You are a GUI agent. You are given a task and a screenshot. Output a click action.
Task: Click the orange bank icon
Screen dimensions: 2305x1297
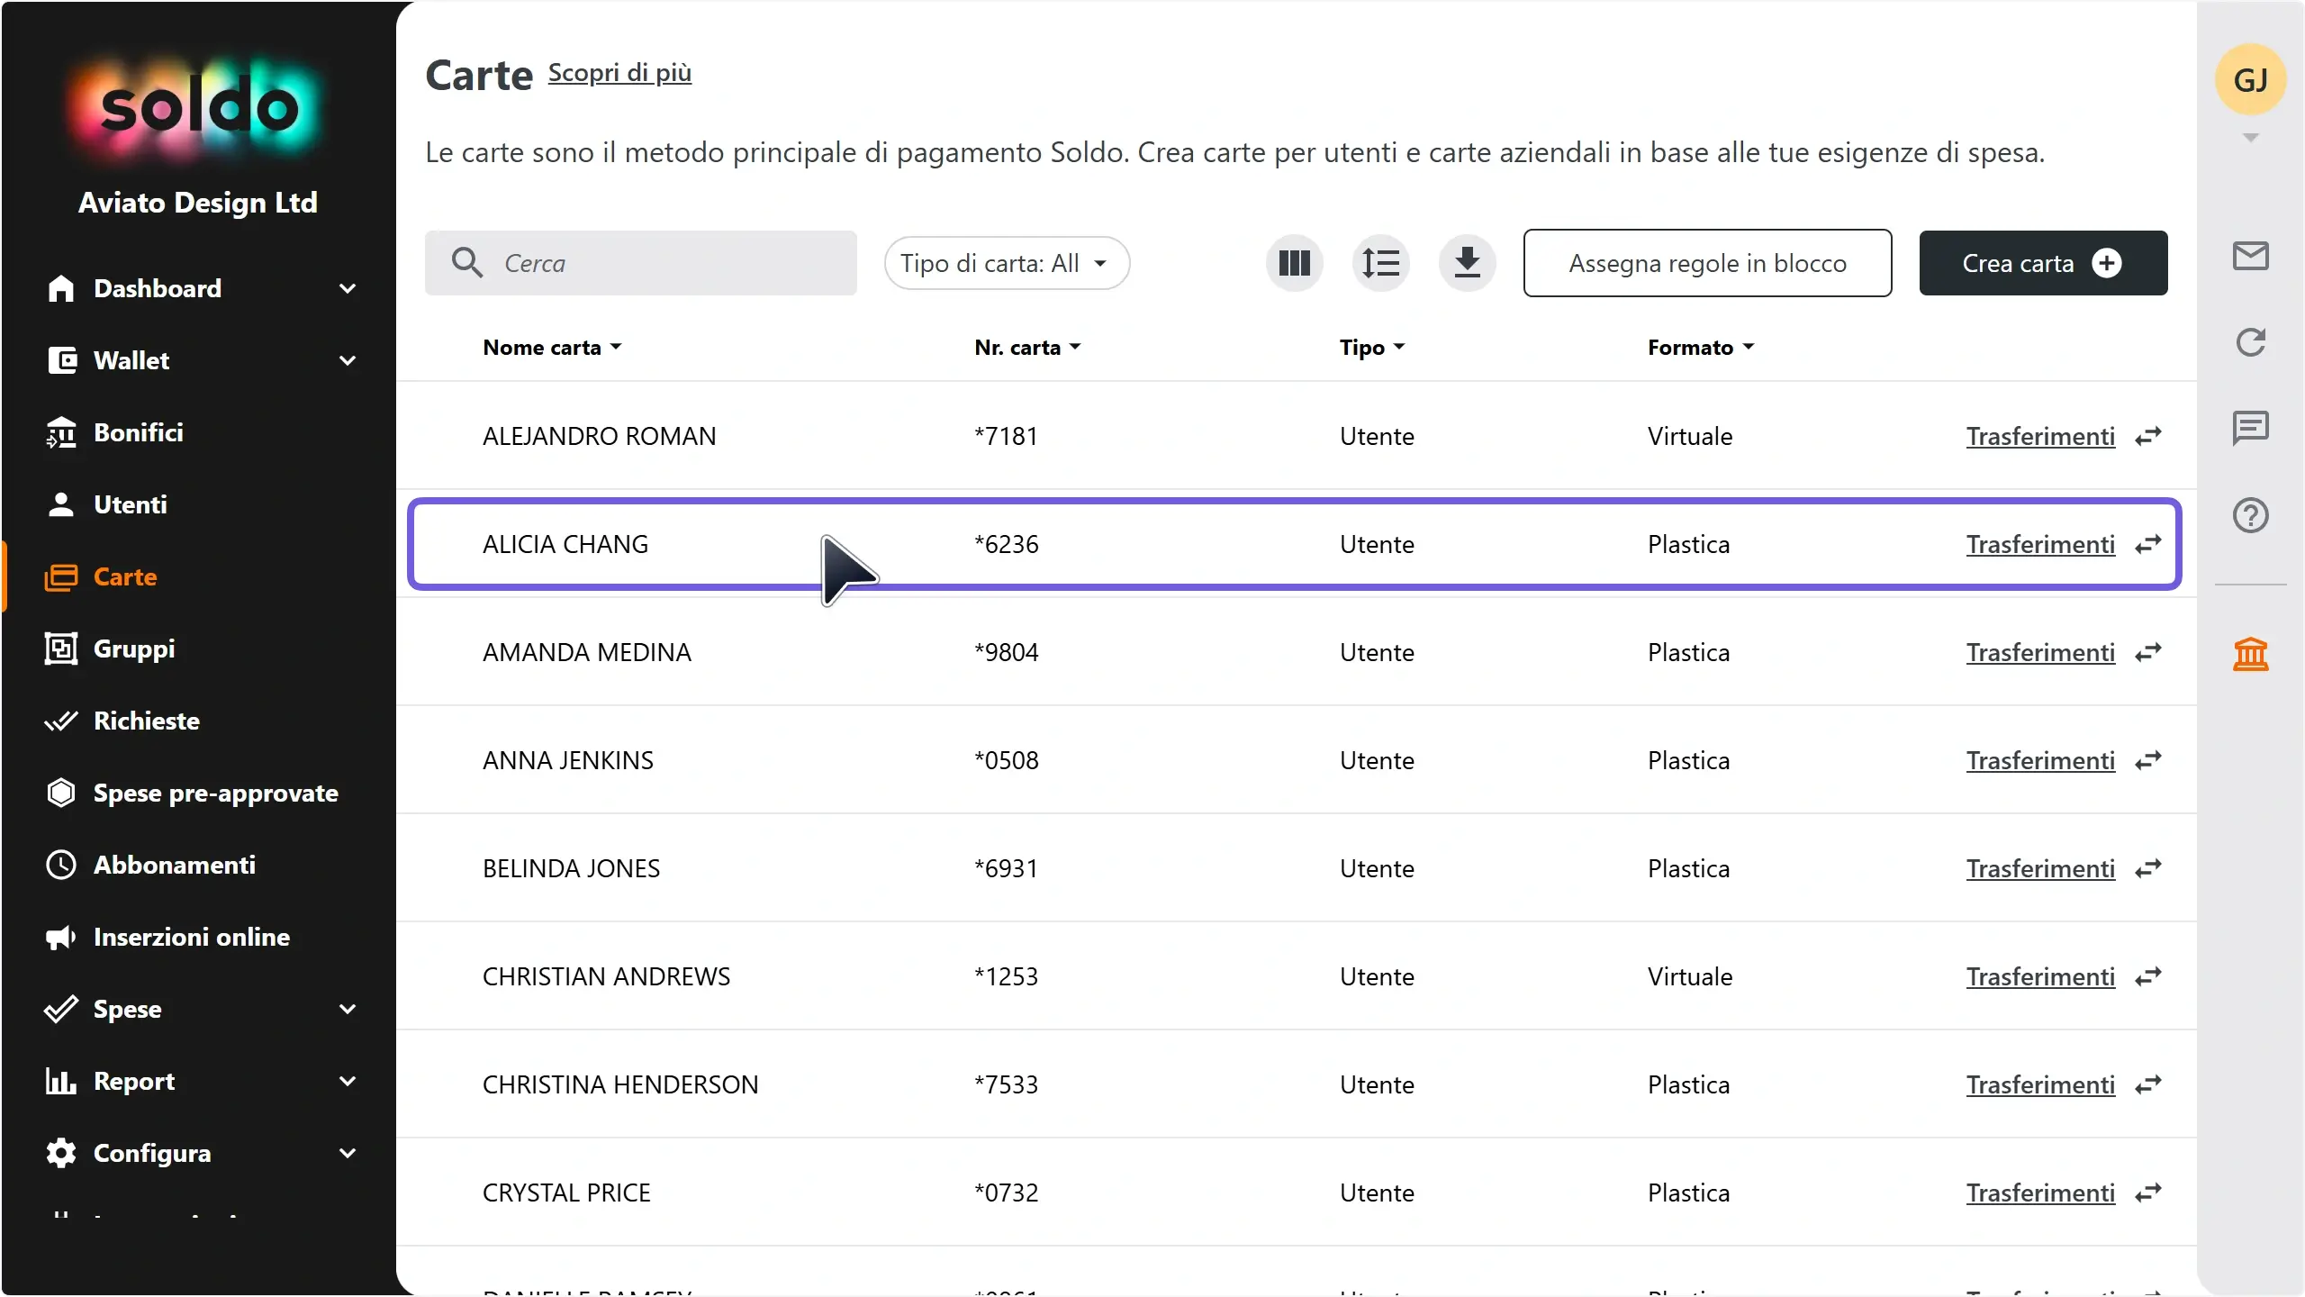2250,654
